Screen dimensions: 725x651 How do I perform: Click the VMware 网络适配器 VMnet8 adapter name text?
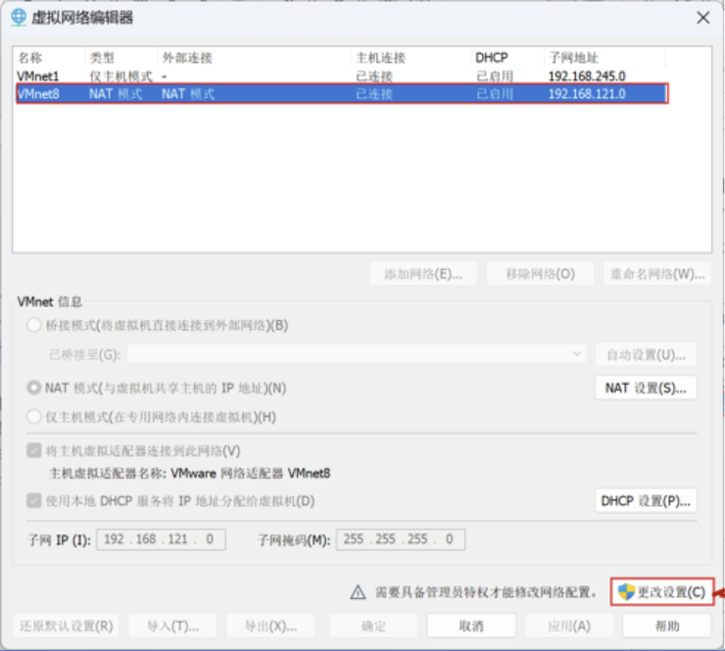click(x=250, y=474)
